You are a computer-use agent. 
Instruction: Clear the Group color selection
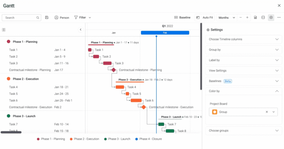click(267, 112)
